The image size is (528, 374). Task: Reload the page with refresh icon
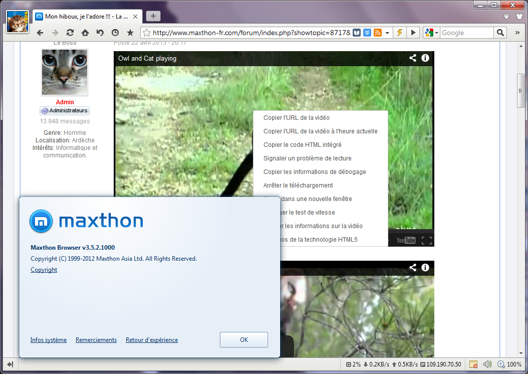[70, 33]
